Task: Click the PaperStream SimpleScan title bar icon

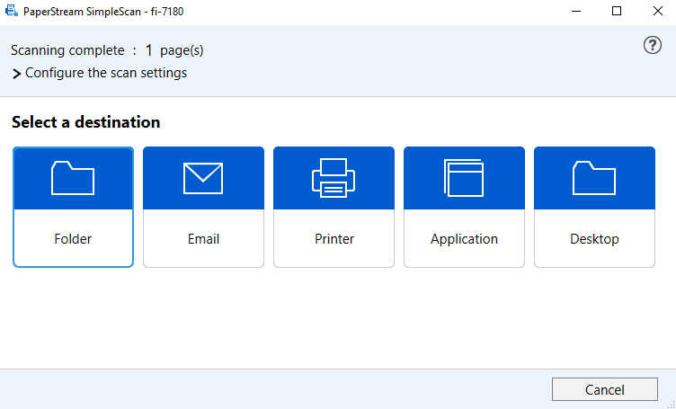Action: pyautogui.click(x=11, y=11)
